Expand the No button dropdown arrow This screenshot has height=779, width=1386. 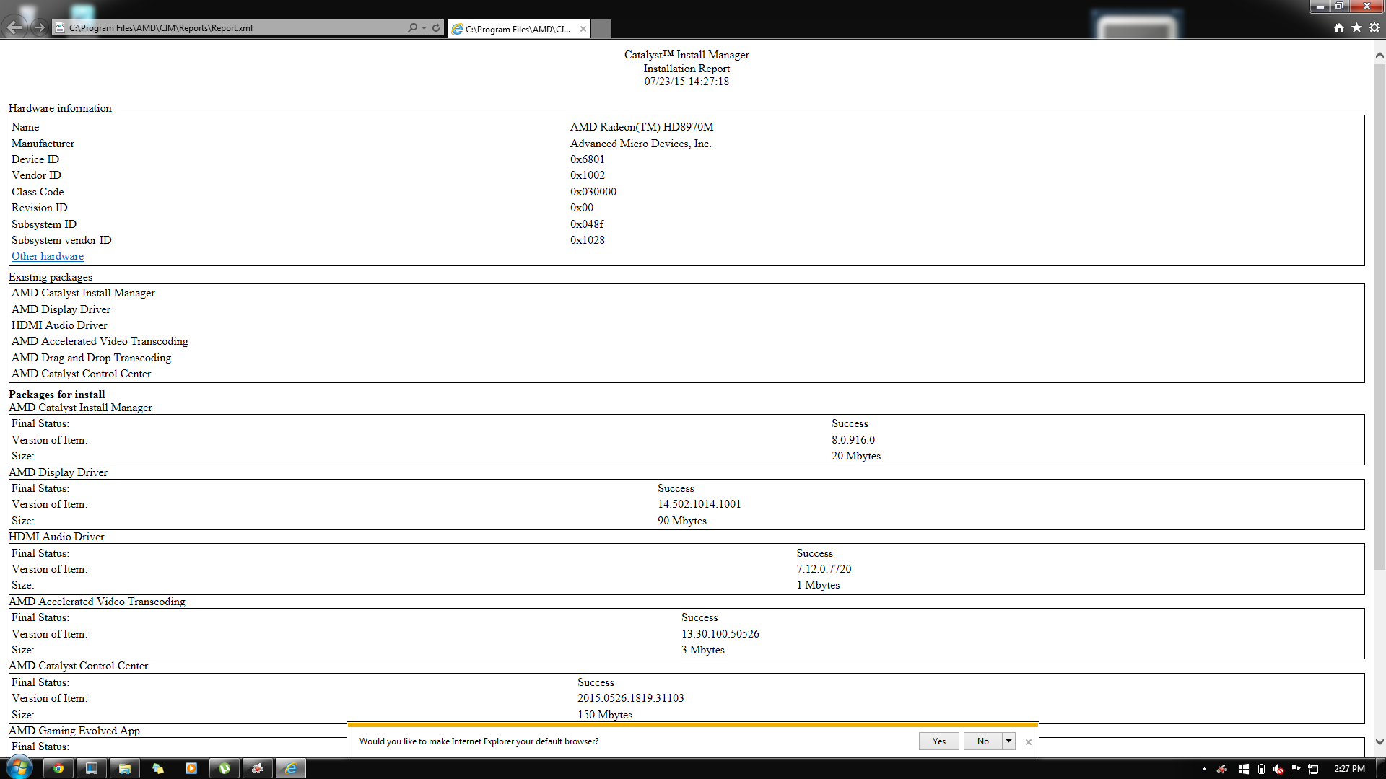(1008, 741)
